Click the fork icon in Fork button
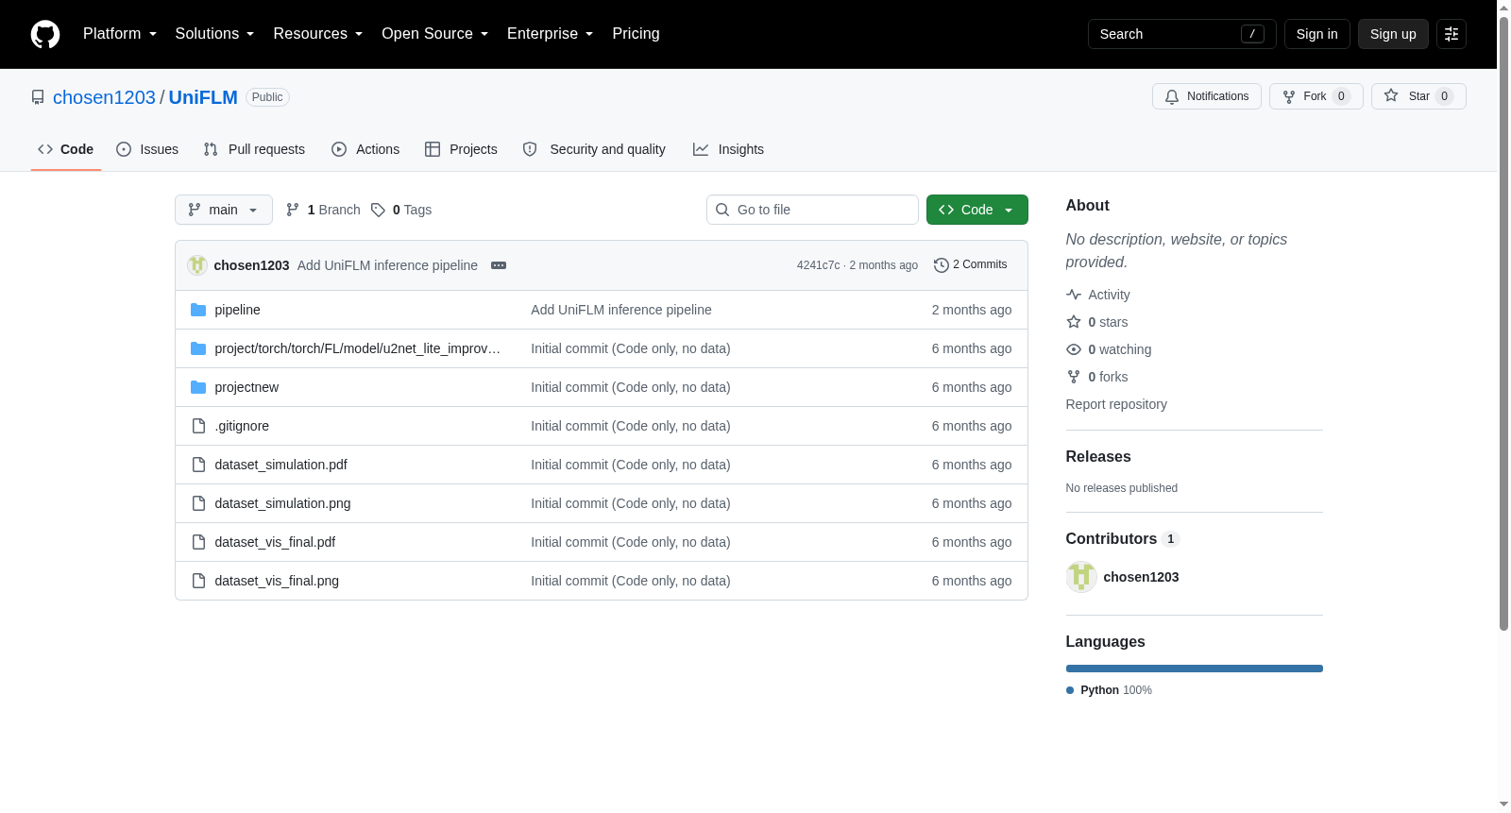Image resolution: width=1511 pixels, height=813 pixels. 1289,96
